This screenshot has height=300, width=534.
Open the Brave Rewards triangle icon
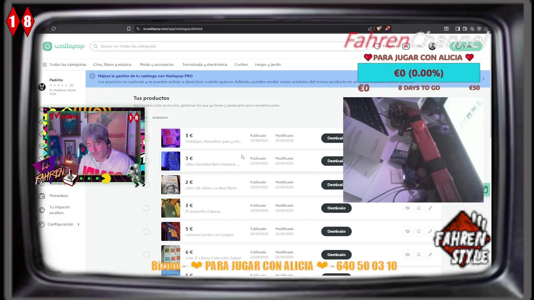(x=387, y=29)
